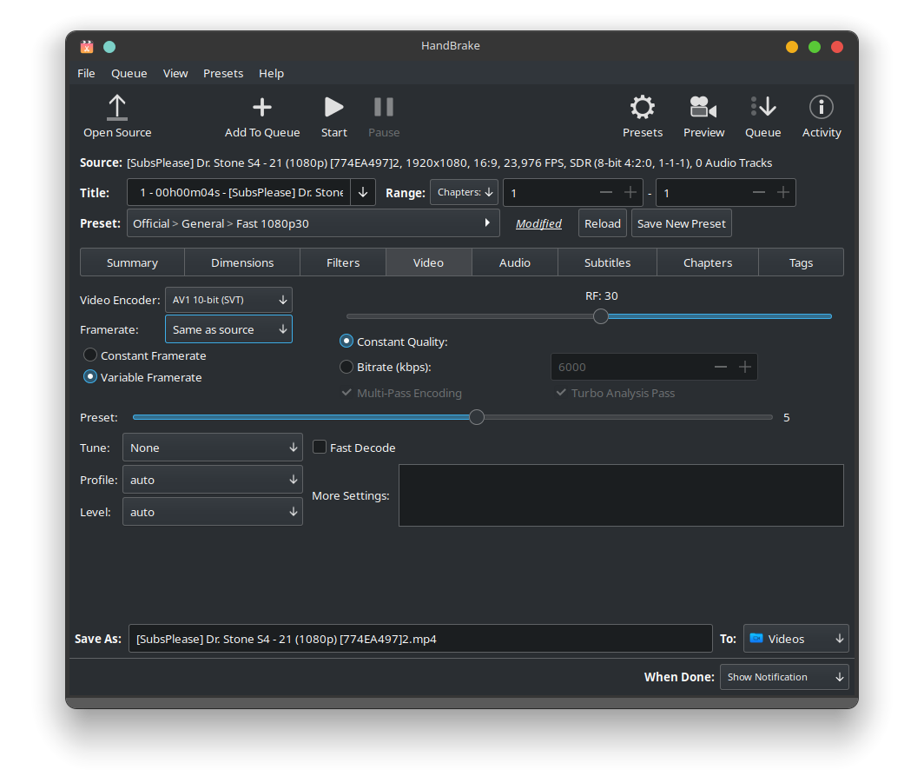Screen dimensions: 924x783
Task: Open When Done Show Notification dropdown
Action: (784, 677)
